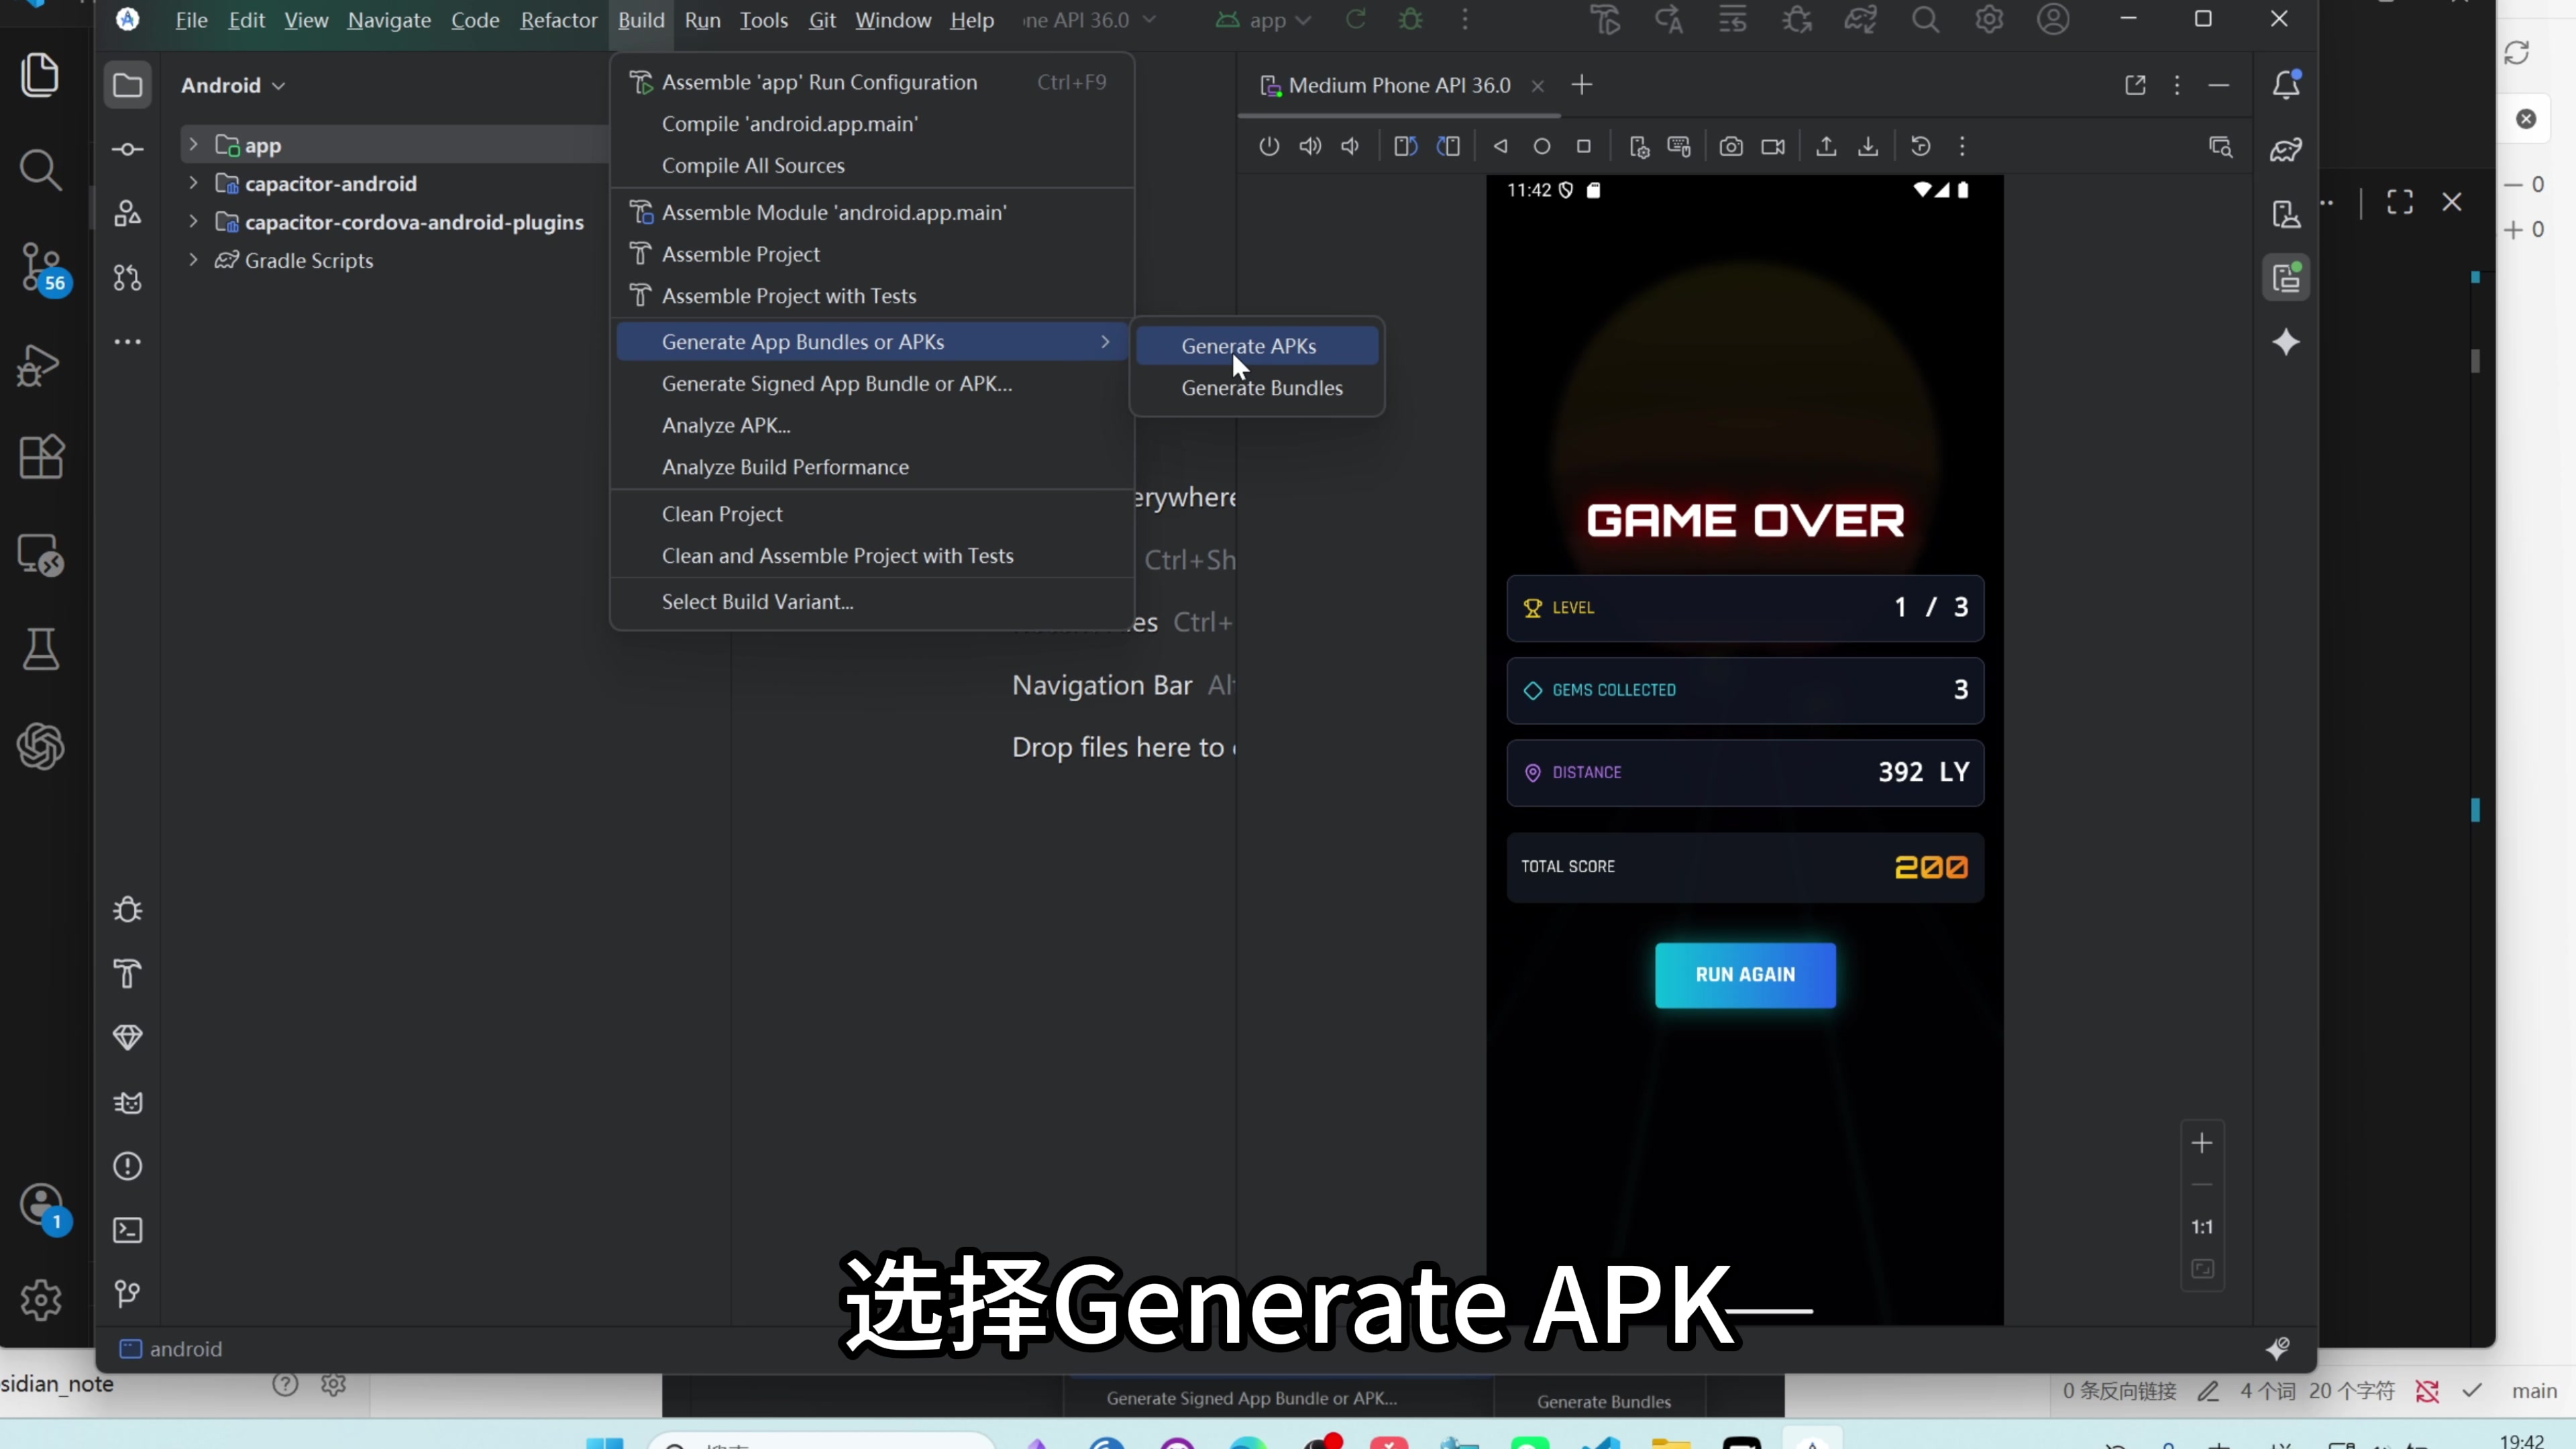Click Generate Bundles in the submenu
The height and width of the screenshot is (1449, 2576).
coord(1261,388)
